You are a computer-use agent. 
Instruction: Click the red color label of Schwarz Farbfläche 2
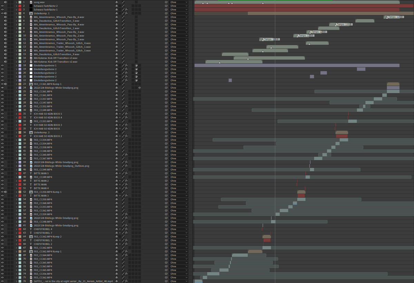pos(20,6)
